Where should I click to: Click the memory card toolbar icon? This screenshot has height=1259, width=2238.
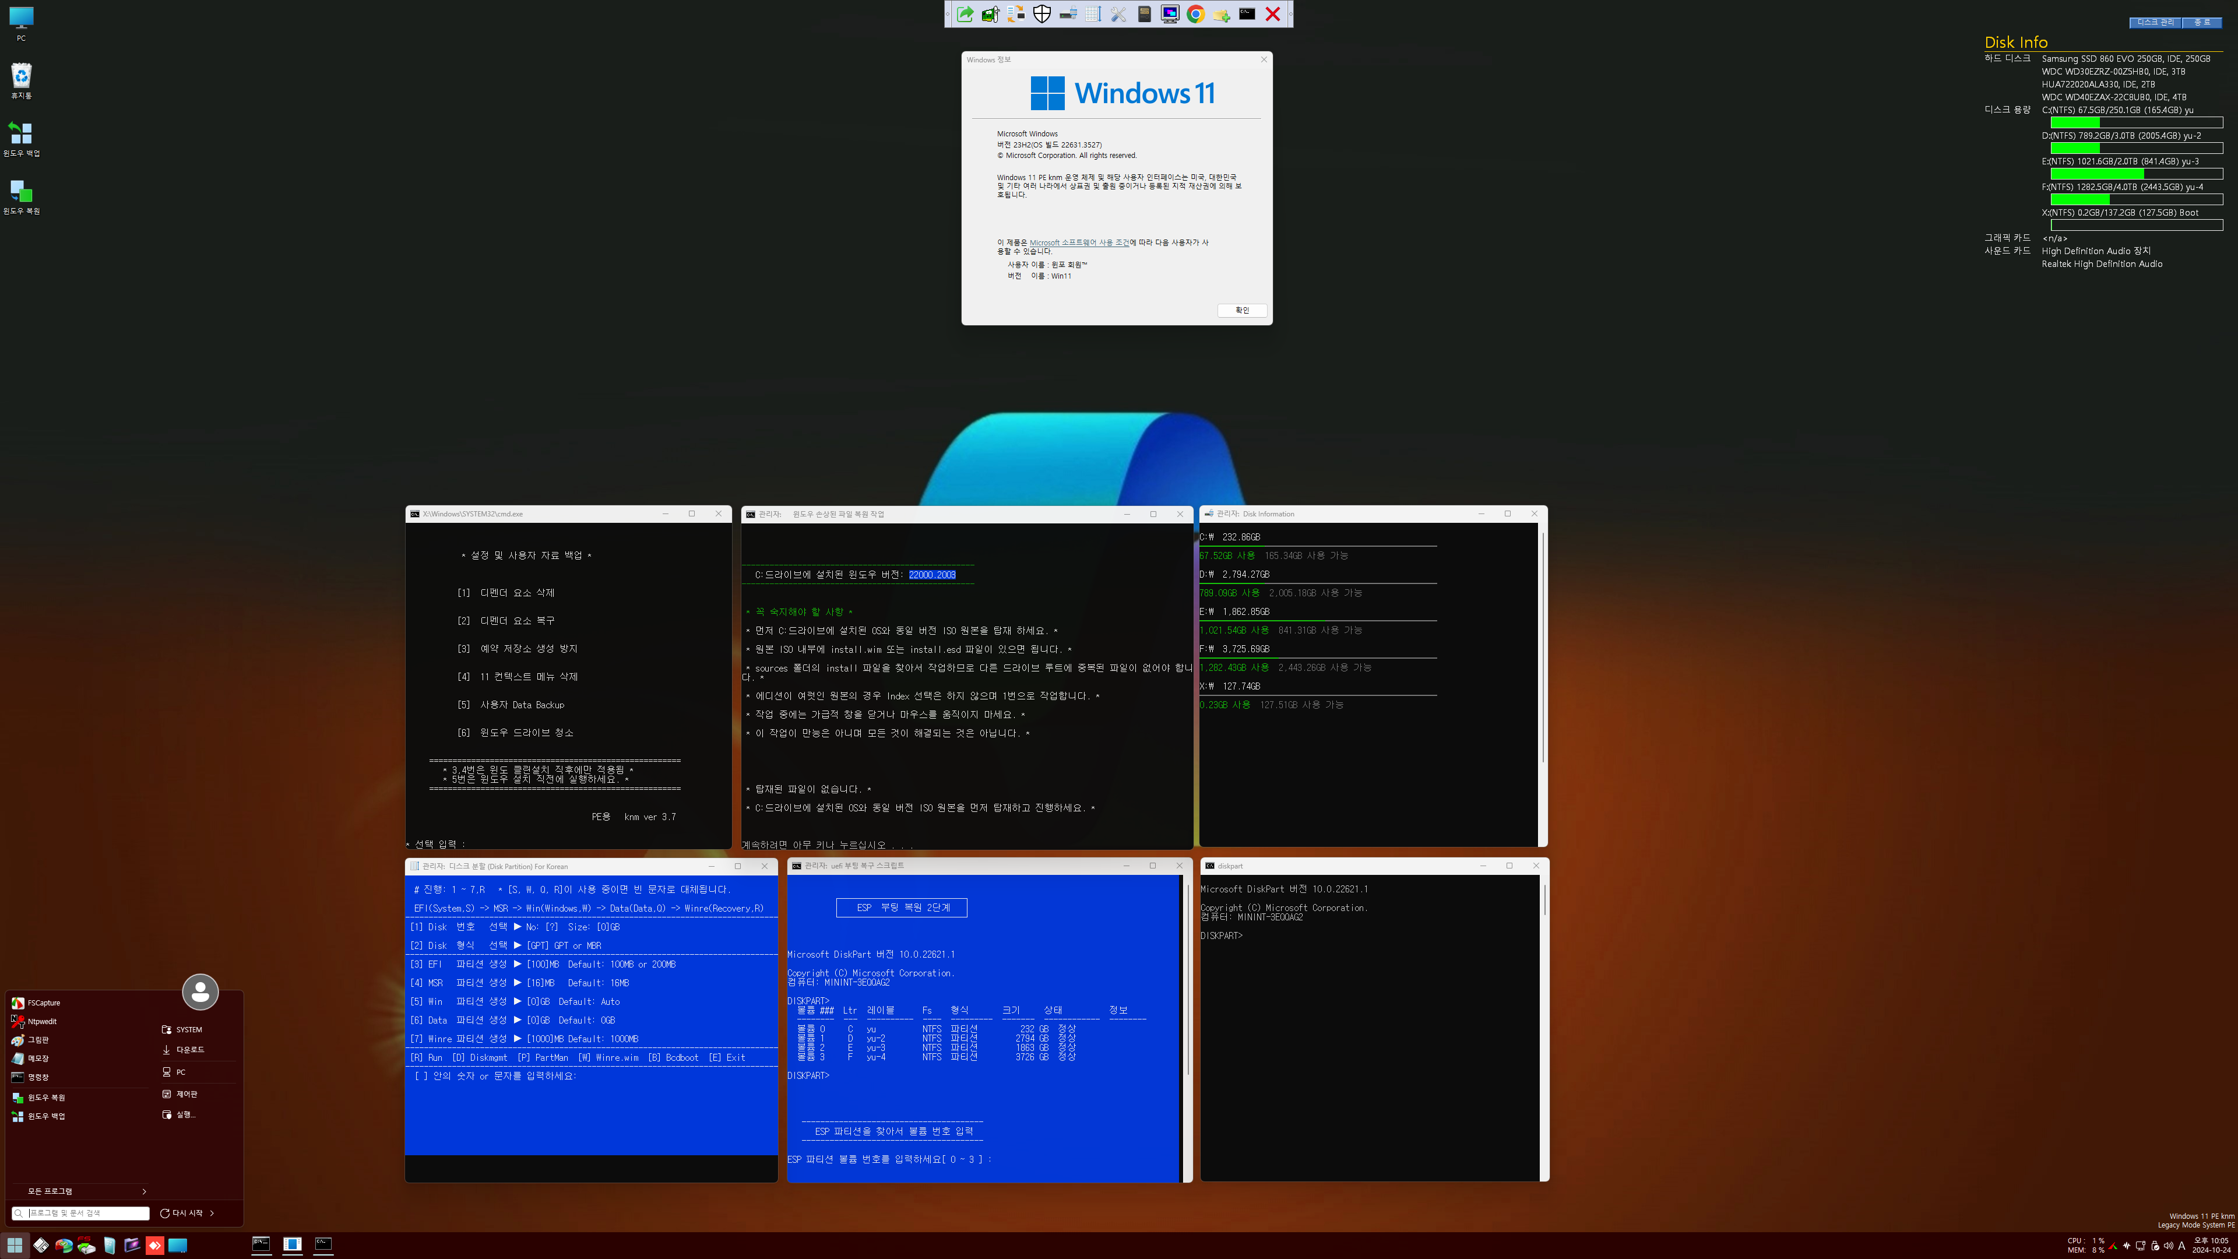tap(1144, 14)
